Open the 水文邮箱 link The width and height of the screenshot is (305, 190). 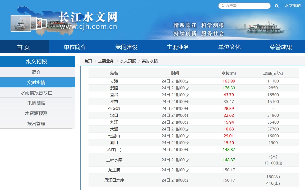pos(293,6)
